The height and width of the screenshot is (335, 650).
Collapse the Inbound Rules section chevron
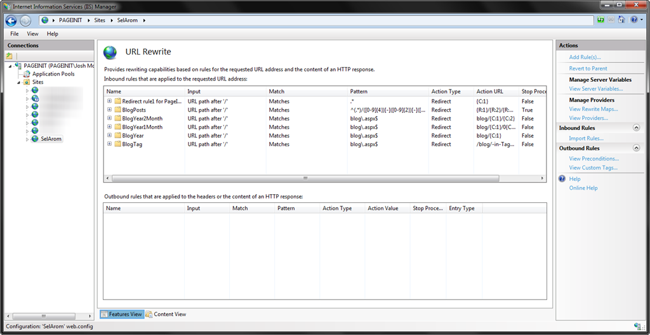[x=636, y=128]
